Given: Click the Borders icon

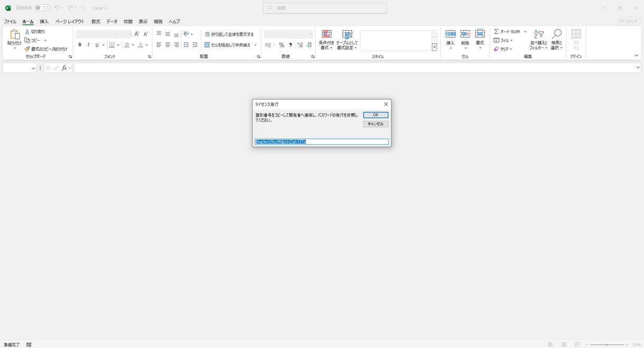Looking at the screenshot, I should click(x=112, y=45).
